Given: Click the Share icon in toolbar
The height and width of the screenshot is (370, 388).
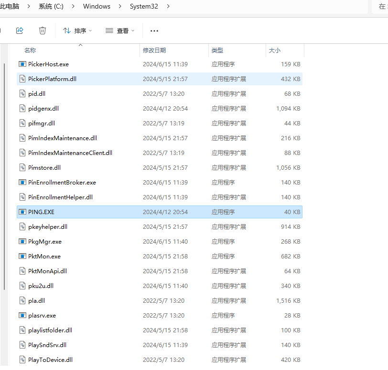Looking at the screenshot, I should click(20, 31).
